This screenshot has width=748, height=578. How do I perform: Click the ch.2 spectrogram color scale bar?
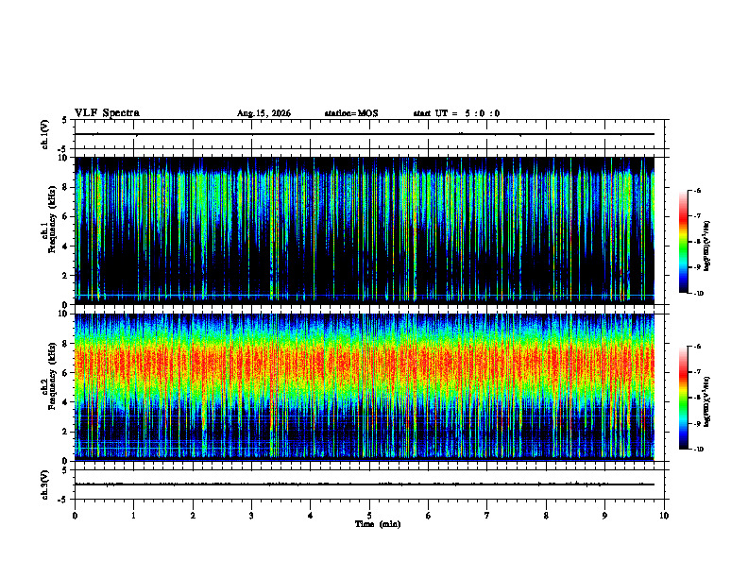pos(684,398)
